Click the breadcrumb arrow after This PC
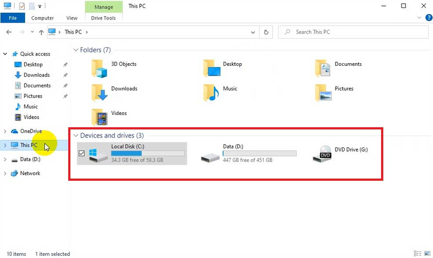 tap(87, 32)
